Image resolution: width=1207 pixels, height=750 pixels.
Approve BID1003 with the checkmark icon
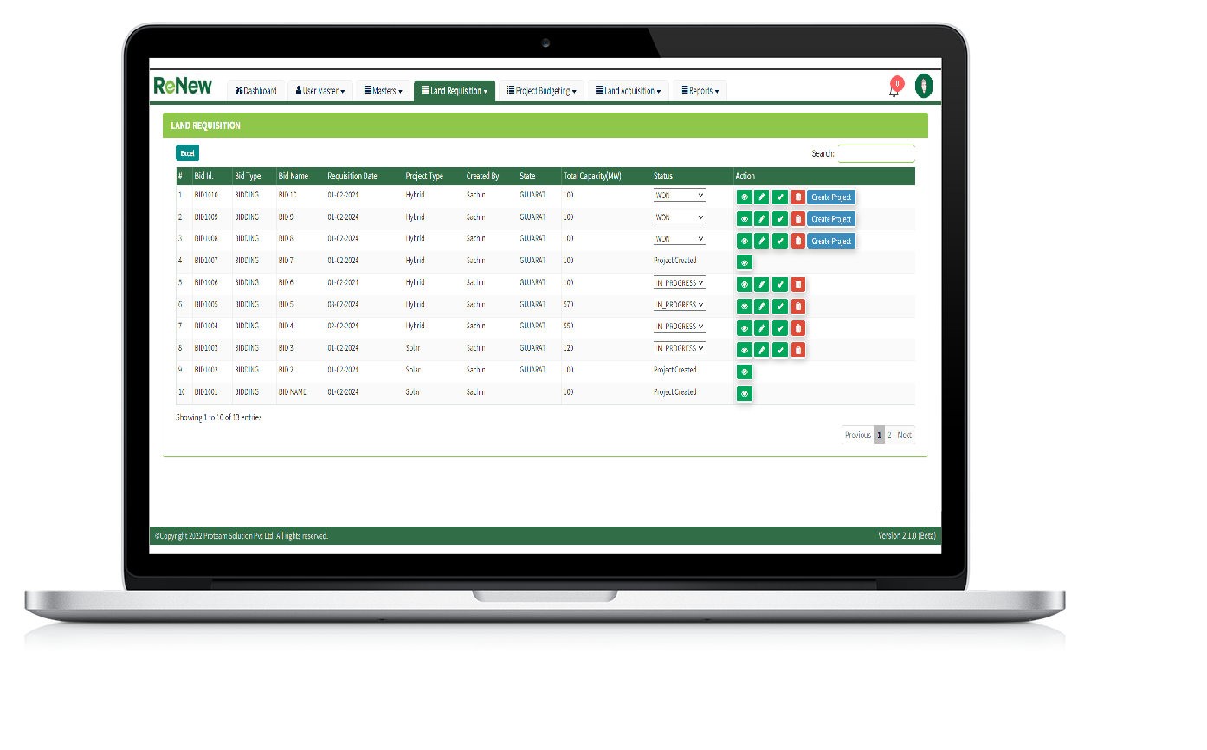point(780,350)
